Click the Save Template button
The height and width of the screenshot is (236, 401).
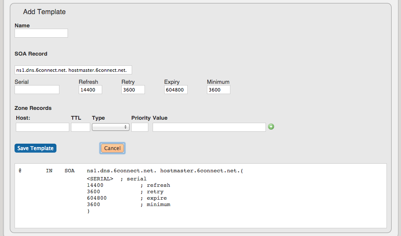35,148
